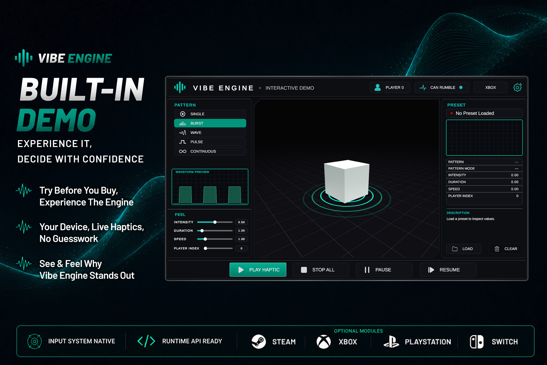Click the Duration slider handle
547x365 pixels.
click(202, 231)
